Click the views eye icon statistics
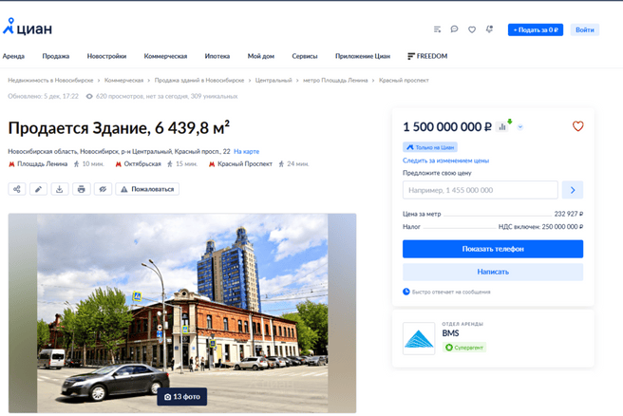Viewport: 623px width, 416px height. tap(89, 96)
